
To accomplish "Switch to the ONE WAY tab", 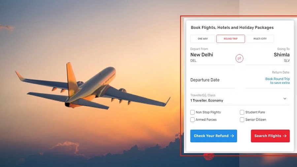I will (203, 39).
